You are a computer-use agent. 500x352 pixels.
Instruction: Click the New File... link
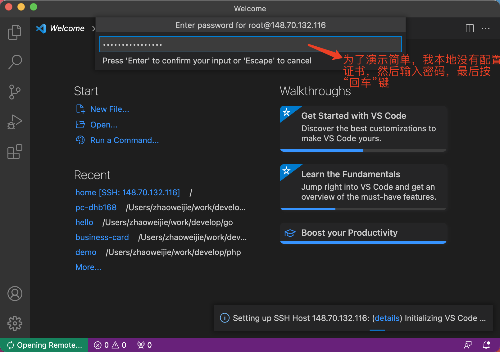(110, 109)
